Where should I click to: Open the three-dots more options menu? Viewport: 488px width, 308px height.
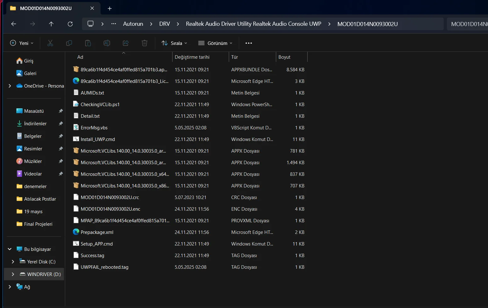pos(249,43)
